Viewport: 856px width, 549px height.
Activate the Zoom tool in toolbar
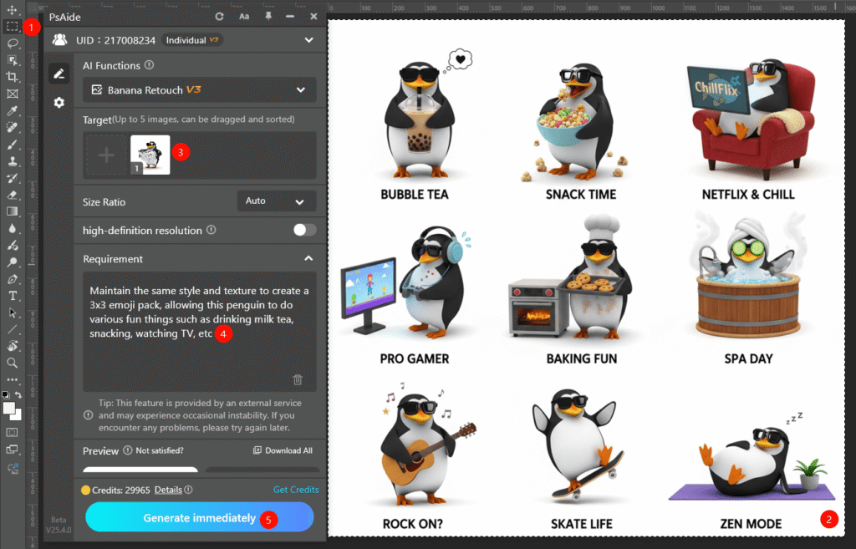click(13, 363)
